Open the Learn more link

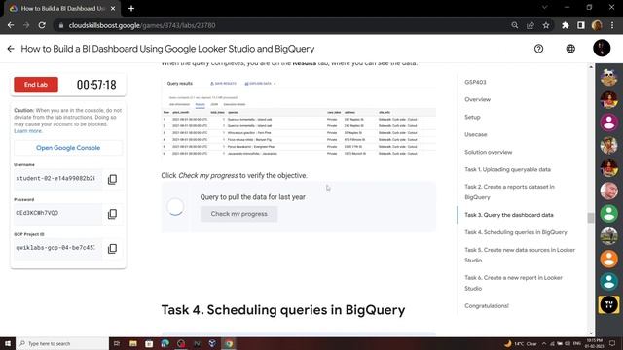click(27, 131)
